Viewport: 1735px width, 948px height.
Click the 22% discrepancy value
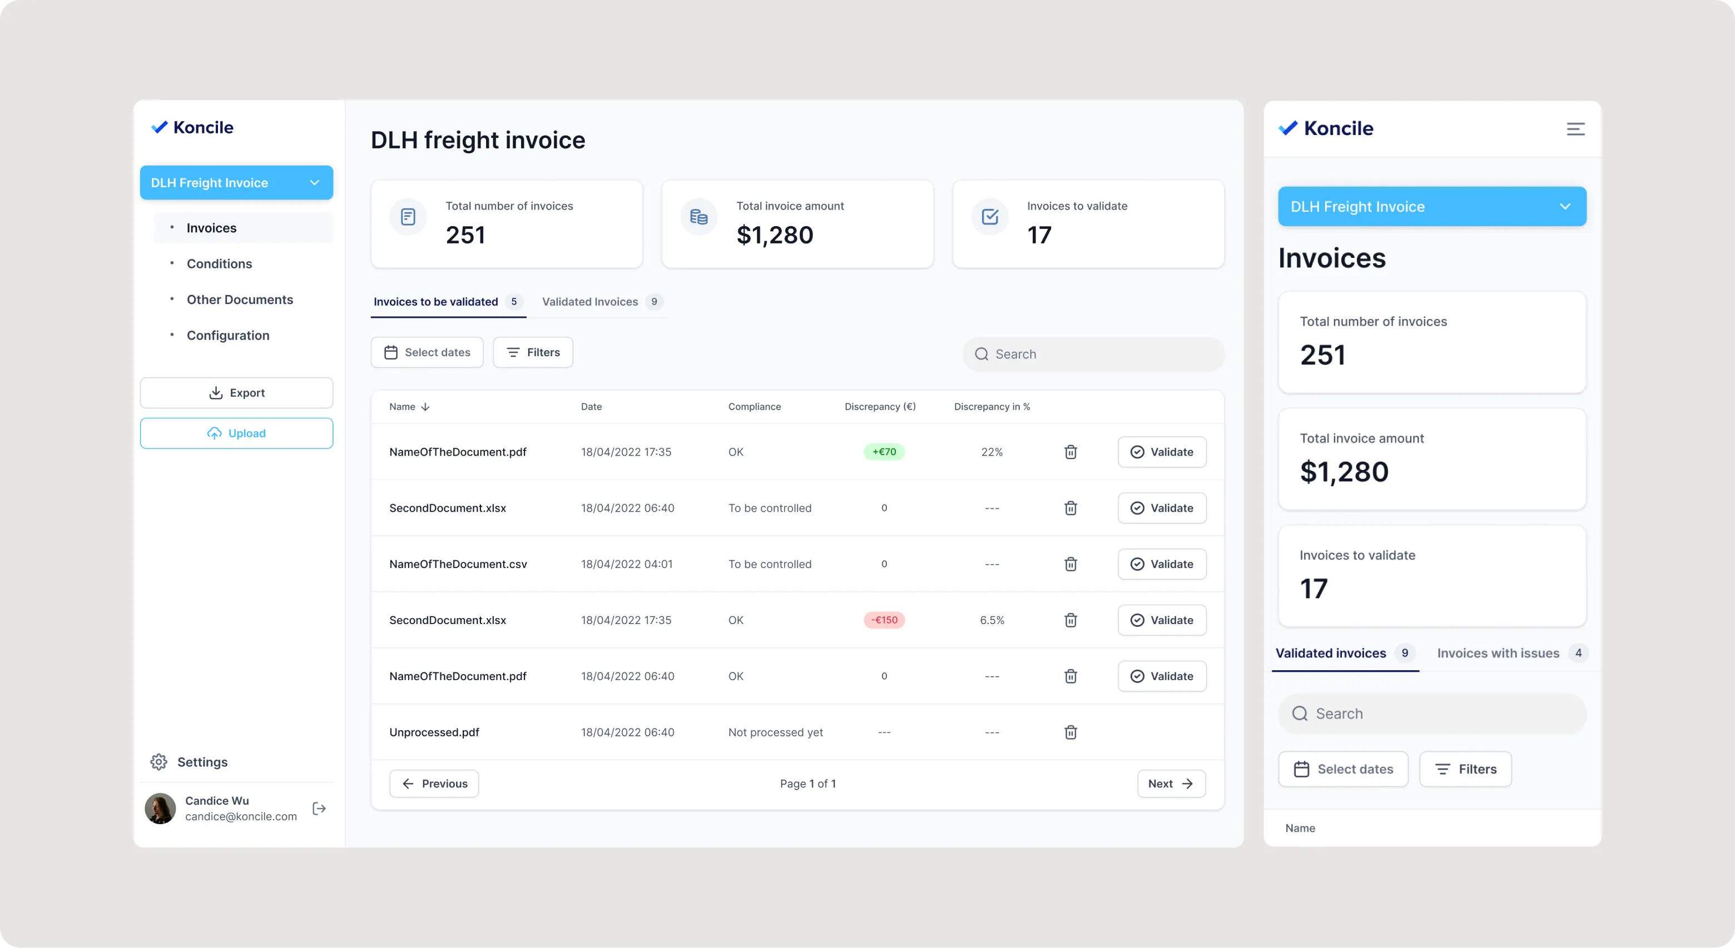point(992,451)
